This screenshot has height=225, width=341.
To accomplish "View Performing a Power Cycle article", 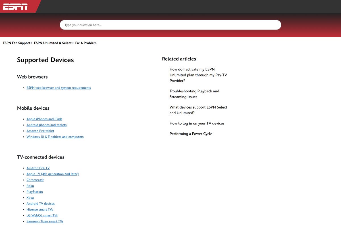I will point(191,134).
